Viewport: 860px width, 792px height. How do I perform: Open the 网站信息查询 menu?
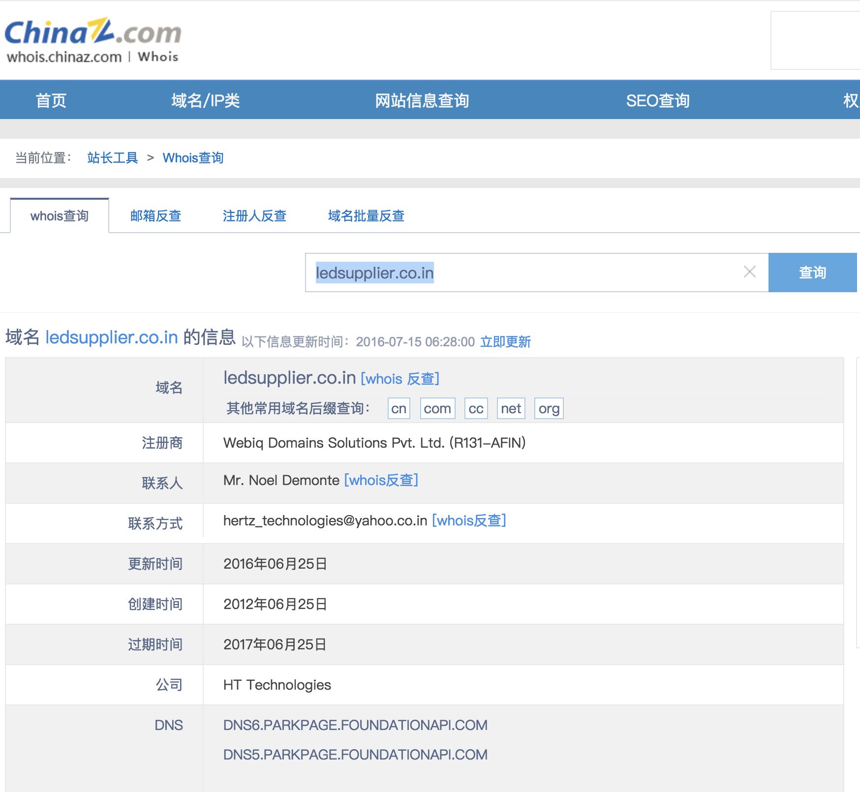(422, 100)
